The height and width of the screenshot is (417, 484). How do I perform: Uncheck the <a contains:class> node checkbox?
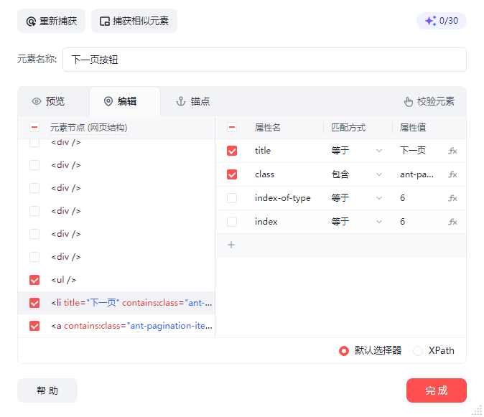[34, 326]
